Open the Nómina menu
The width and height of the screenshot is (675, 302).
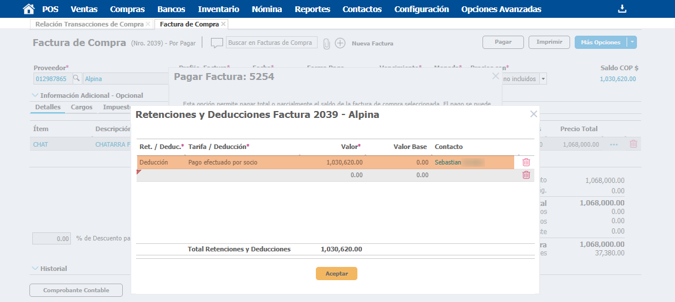point(267,9)
